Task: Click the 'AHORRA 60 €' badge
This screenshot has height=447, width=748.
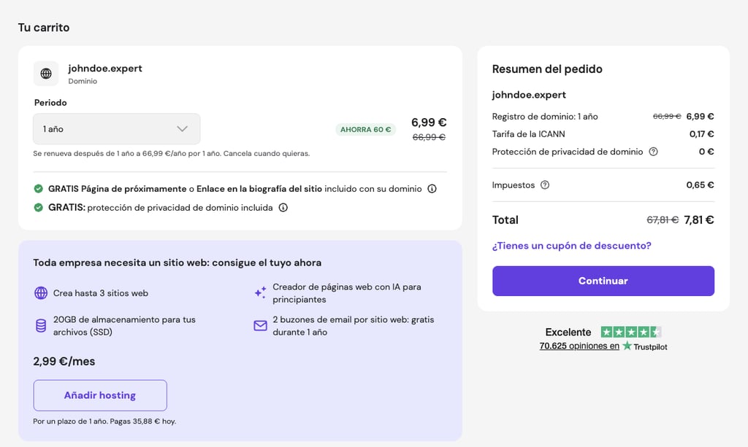Action: pyautogui.click(x=365, y=130)
